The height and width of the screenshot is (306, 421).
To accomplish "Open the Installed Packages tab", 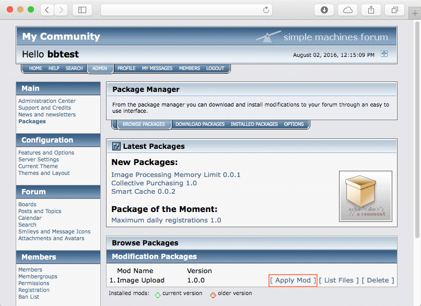I will pyautogui.click(x=254, y=124).
